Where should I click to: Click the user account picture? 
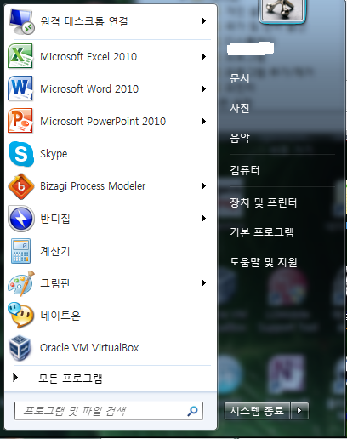point(282,10)
